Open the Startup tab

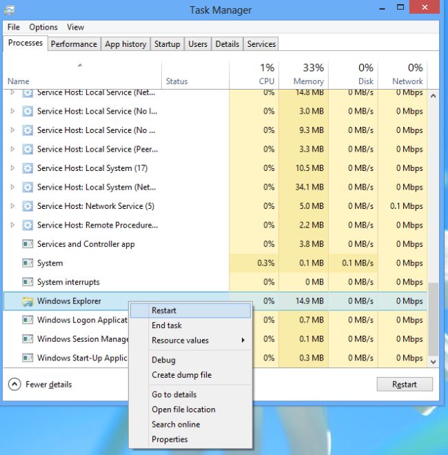(167, 44)
